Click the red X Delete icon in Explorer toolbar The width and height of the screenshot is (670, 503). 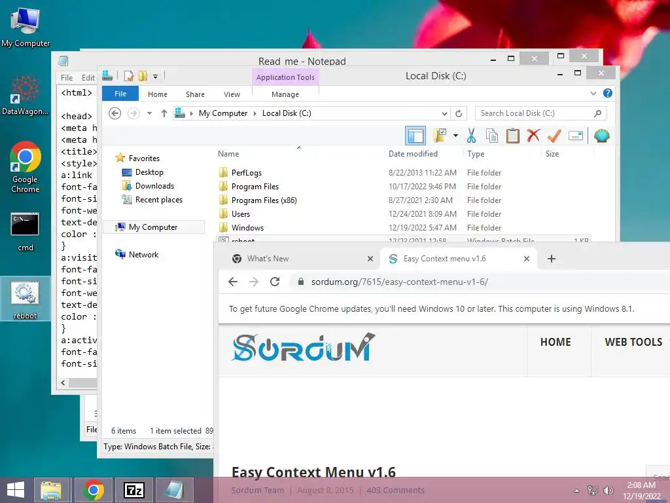tap(533, 136)
